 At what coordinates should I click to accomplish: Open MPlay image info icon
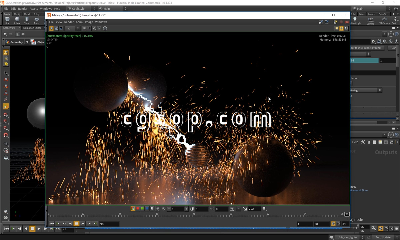tap(105, 28)
